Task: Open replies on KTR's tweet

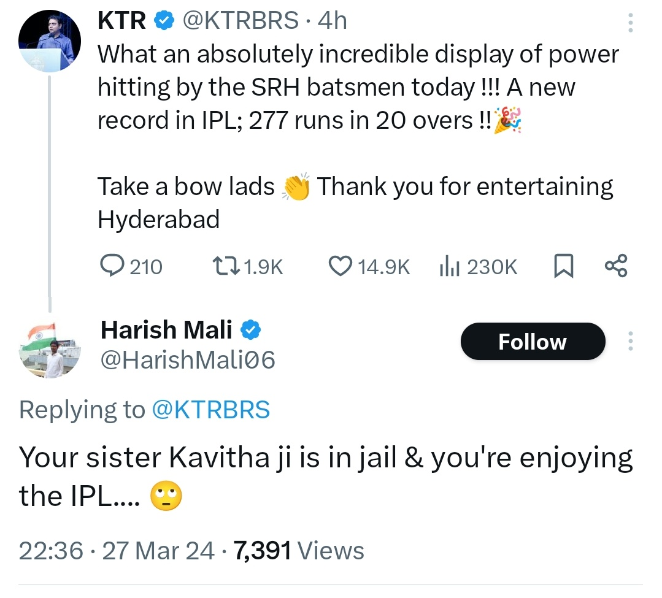Action: [x=131, y=266]
